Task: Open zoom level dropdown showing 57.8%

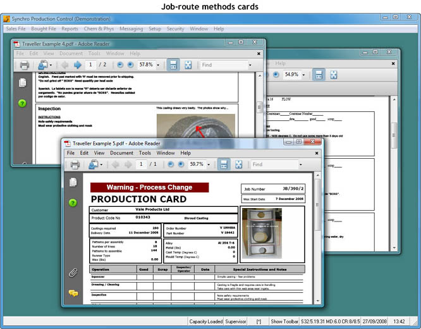Action: coord(158,65)
